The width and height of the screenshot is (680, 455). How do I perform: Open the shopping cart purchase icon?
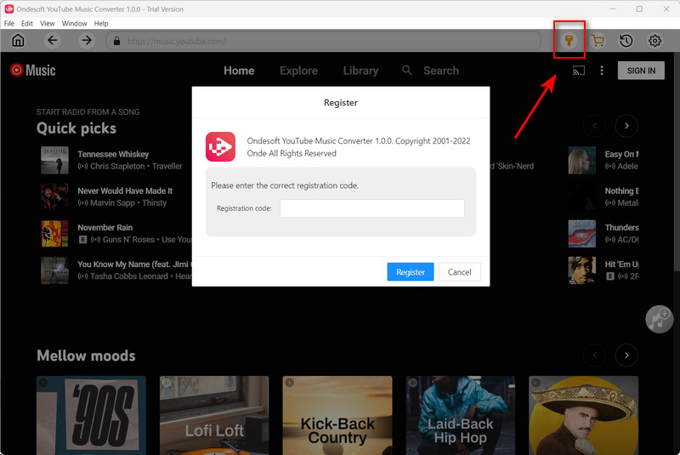[x=598, y=41]
